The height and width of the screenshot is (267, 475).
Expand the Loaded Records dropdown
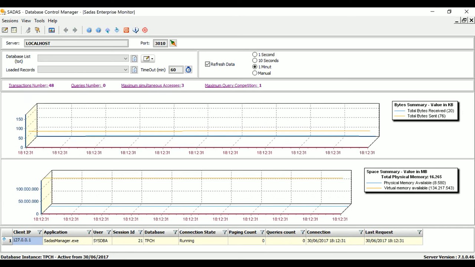coord(125,70)
